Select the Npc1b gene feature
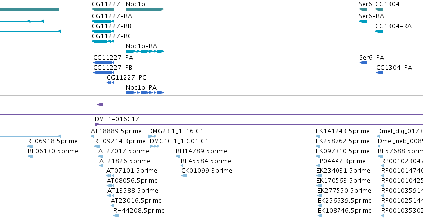 145,9
